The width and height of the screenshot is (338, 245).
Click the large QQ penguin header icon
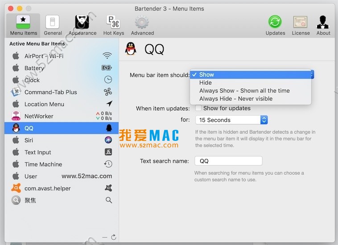click(131, 49)
